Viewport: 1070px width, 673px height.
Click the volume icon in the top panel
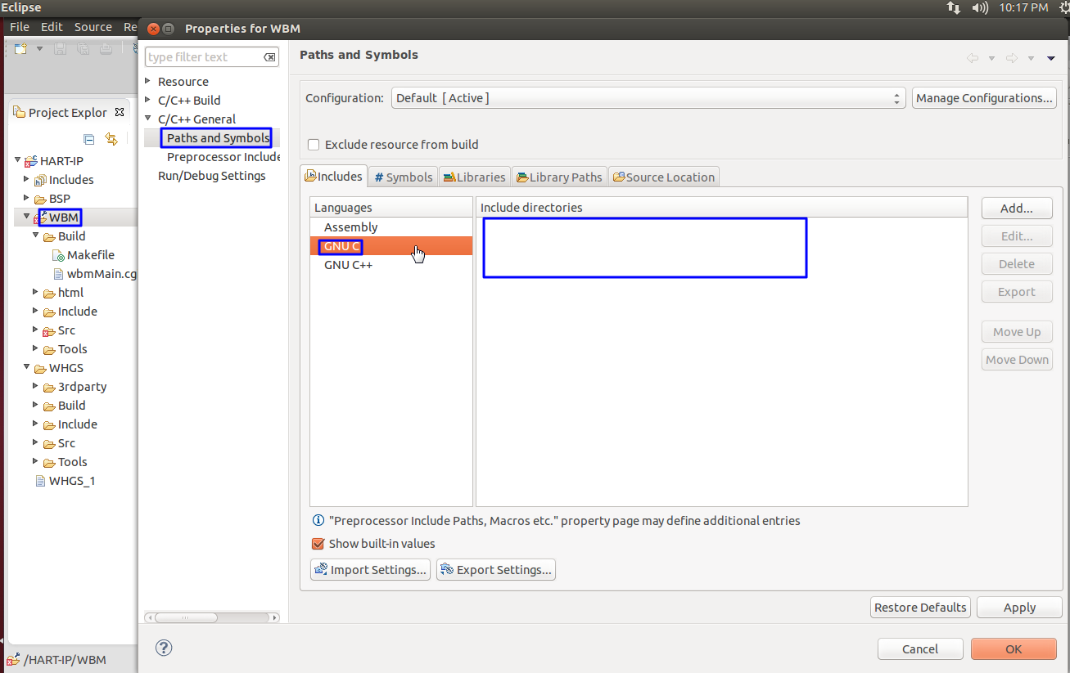point(980,8)
